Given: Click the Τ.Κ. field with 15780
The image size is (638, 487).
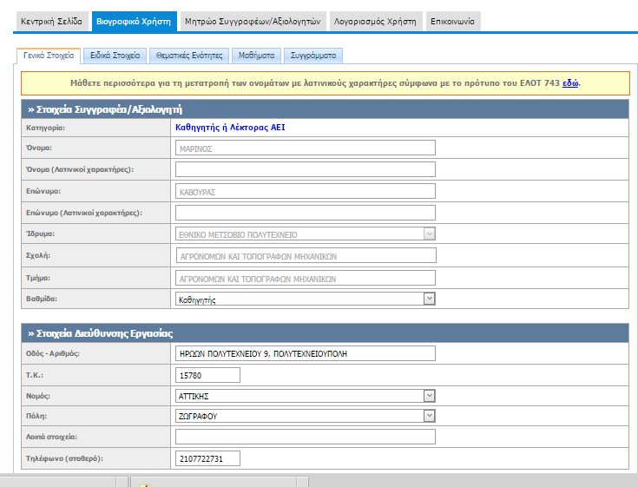Looking at the screenshot, I should point(207,375).
